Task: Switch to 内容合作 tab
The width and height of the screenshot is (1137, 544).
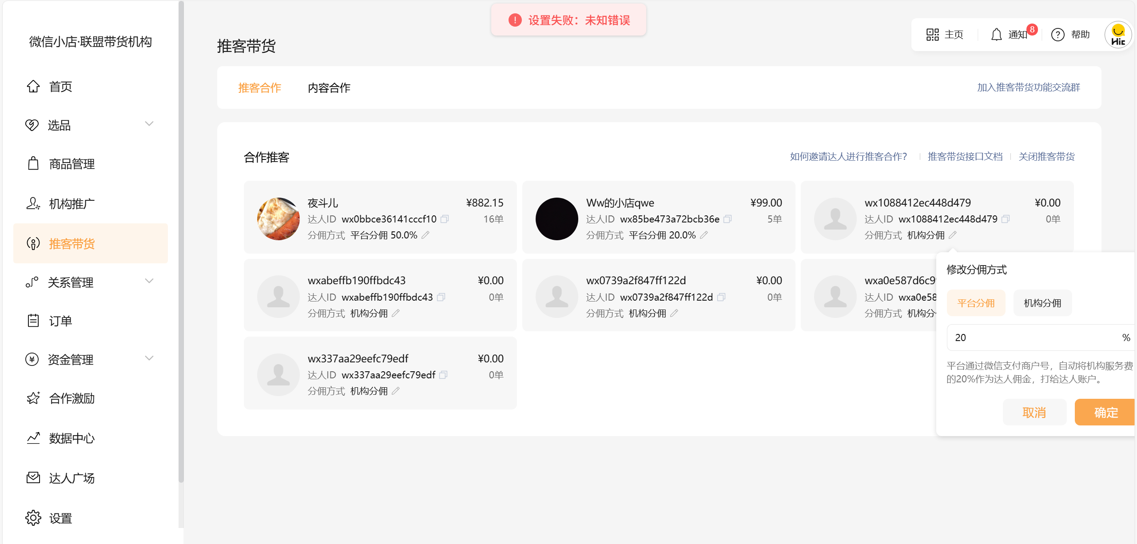Action: click(x=329, y=88)
